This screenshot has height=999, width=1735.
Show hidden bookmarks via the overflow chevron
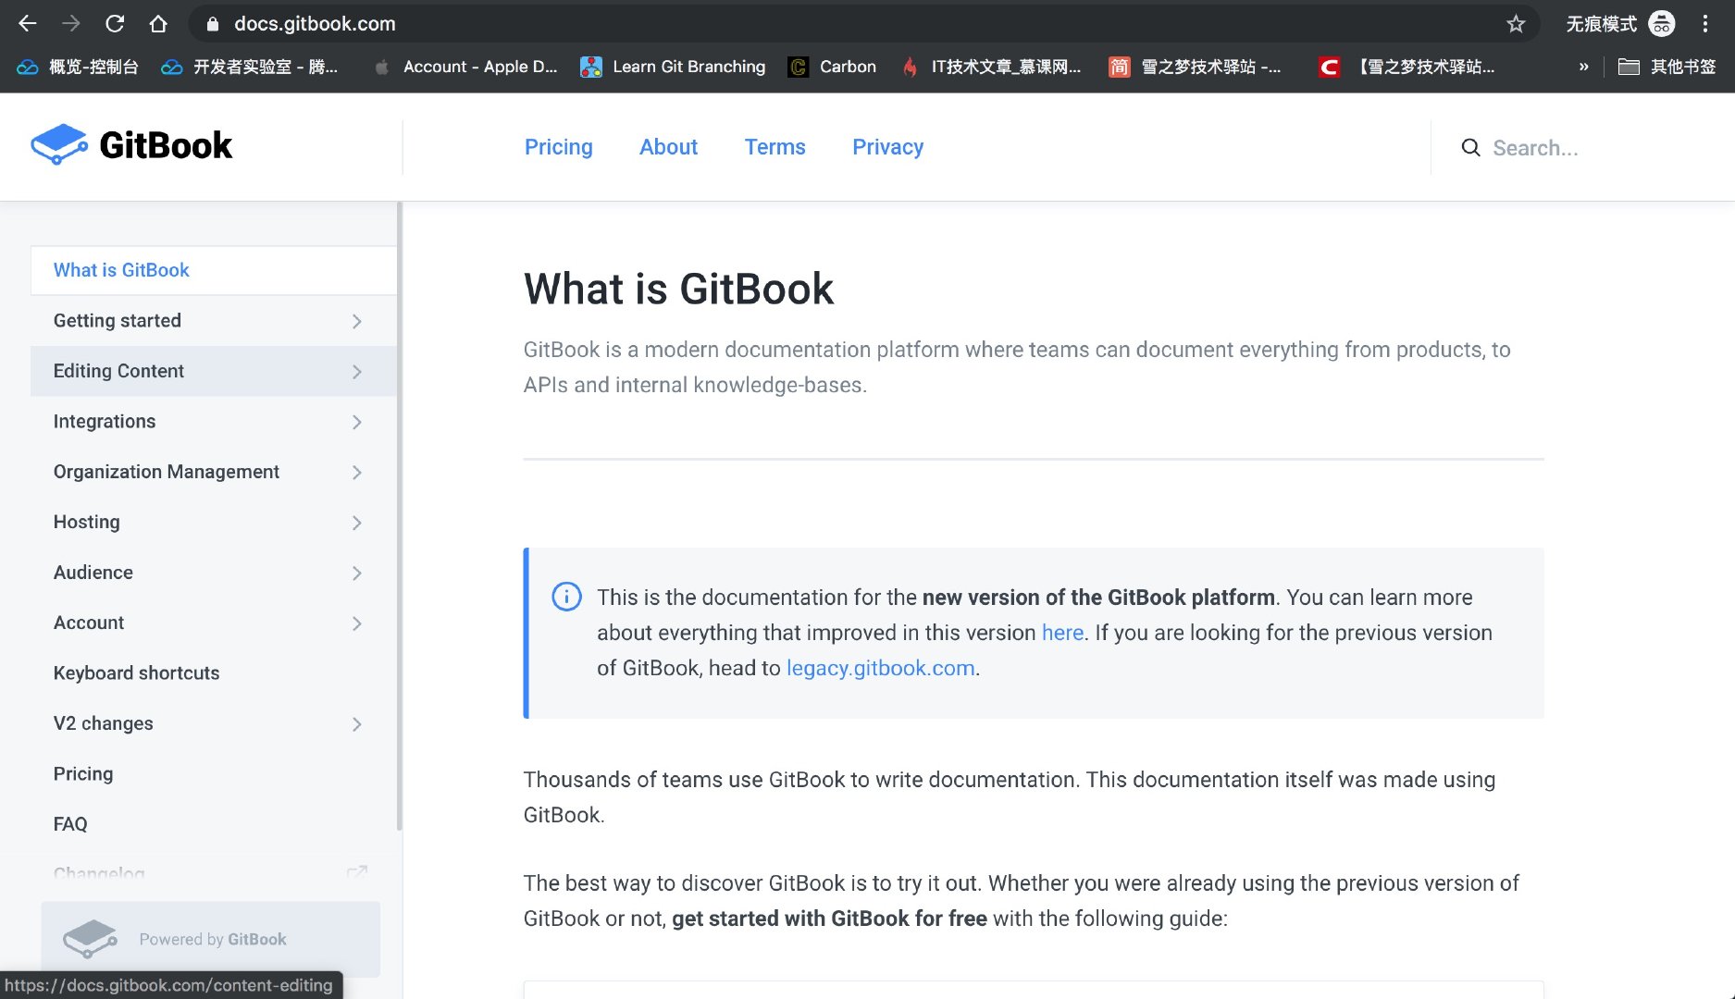pyautogui.click(x=1583, y=67)
